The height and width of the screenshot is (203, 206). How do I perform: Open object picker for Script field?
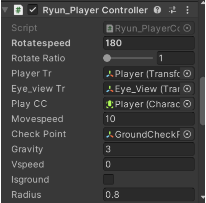[187, 28]
